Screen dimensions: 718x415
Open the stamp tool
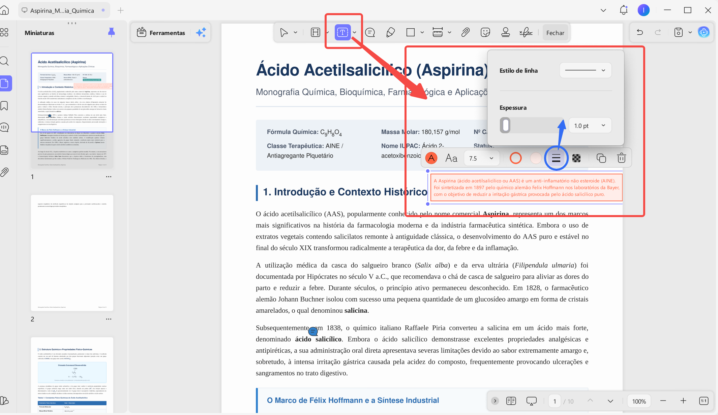tap(506, 33)
